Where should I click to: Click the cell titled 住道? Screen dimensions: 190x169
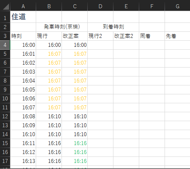click(x=23, y=17)
